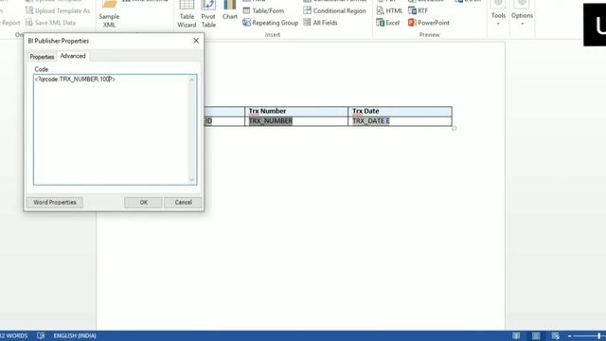Image resolution: width=606 pixels, height=341 pixels.
Task: Select the TRX_NUMBER field in the table
Action: pyautogui.click(x=271, y=121)
